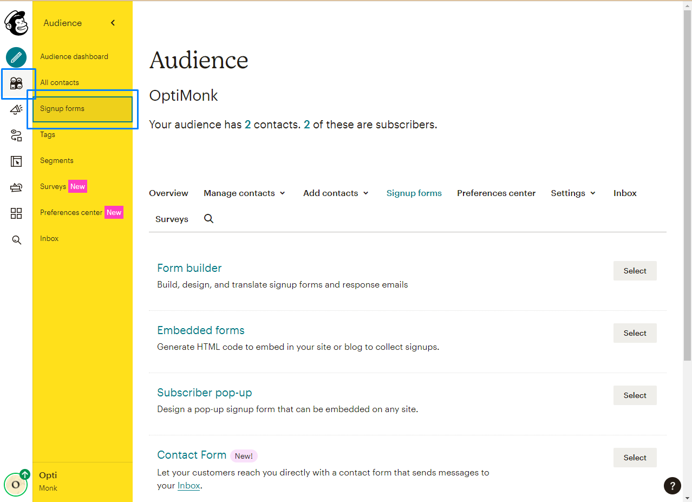Open the Website layout icon
This screenshot has height=502, width=692.
point(16,161)
